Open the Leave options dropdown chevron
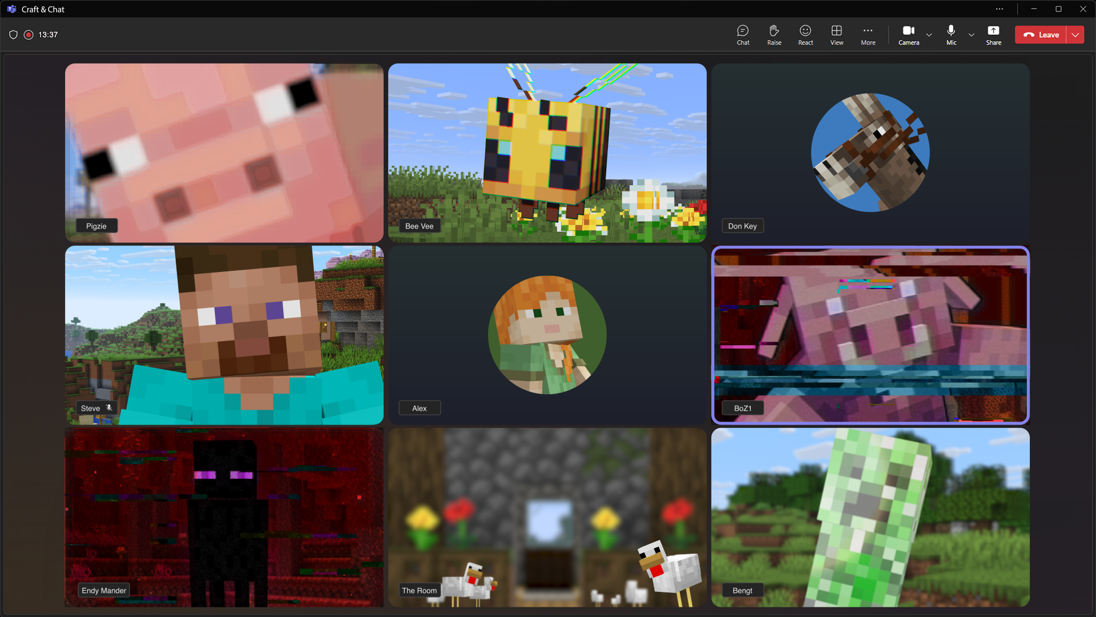This screenshot has width=1096, height=617. (x=1075, y=35)
